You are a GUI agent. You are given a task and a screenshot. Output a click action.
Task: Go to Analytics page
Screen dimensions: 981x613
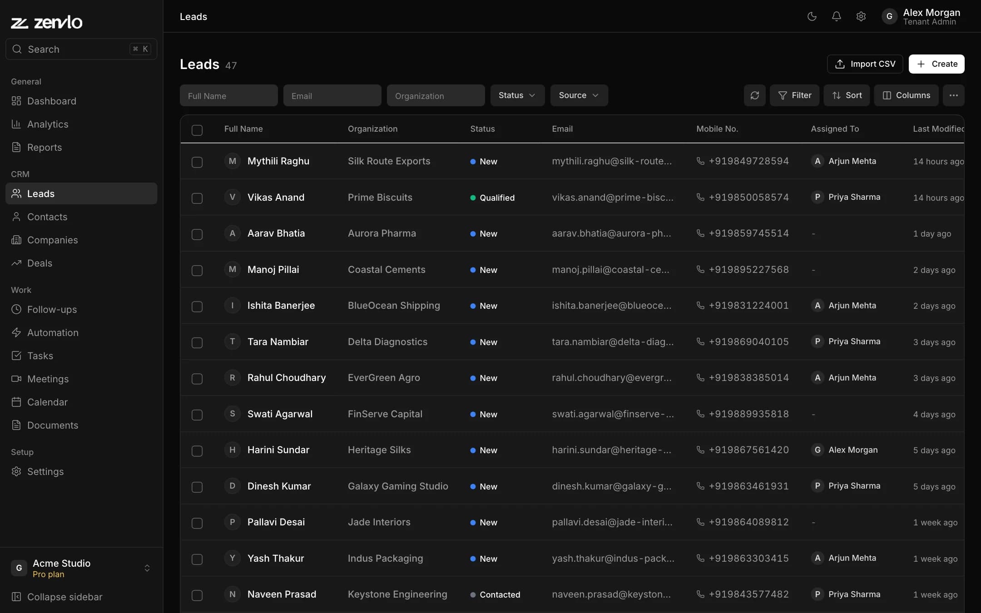tap(81, 124)
